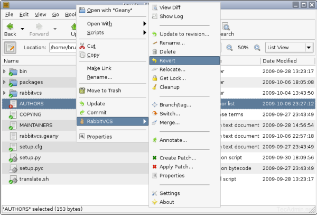Expand the bin folder tree arrow
This screenshot has width=317, height=215.
[x=5, y=71]
